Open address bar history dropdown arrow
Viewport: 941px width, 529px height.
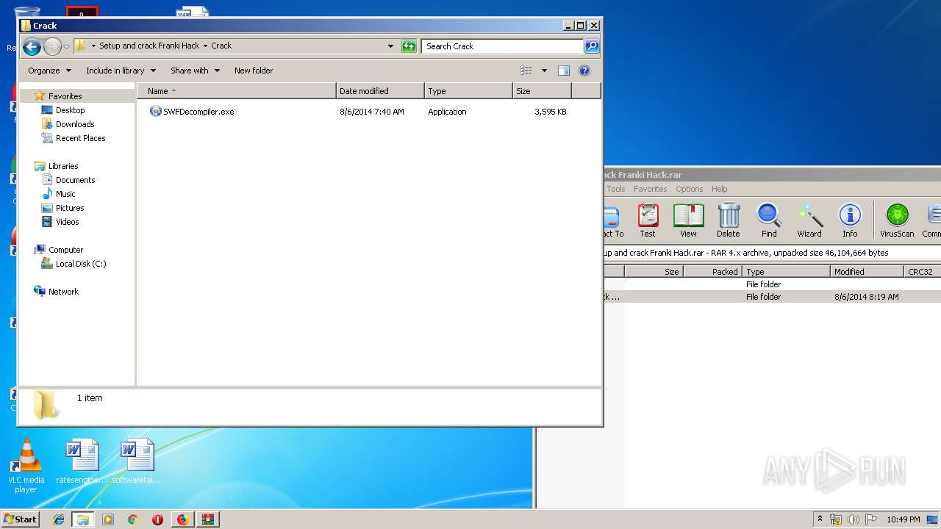pyautogui.click(x=390, y=46)
